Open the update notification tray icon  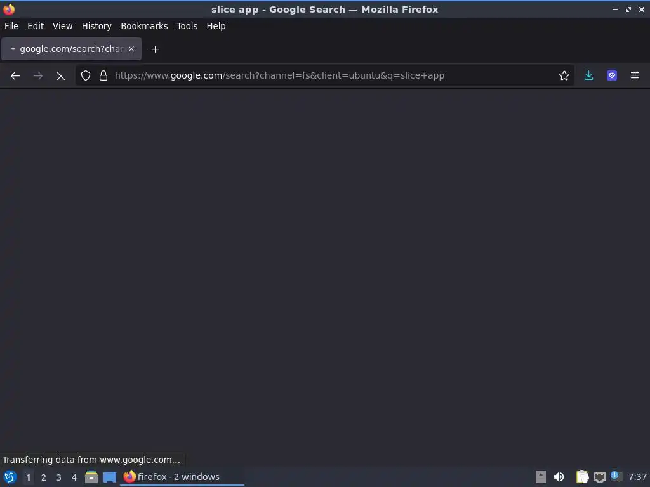pos(616,476)
